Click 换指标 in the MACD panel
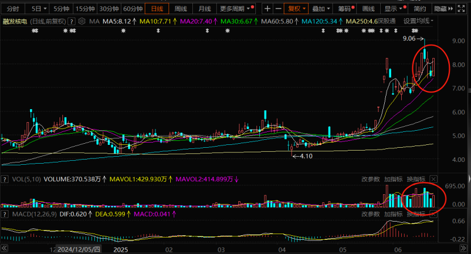This screenshot has width=471, height=254. (416, 214)
